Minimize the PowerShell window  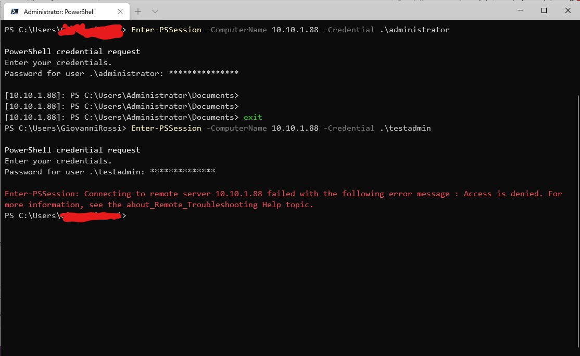(520, 10)
